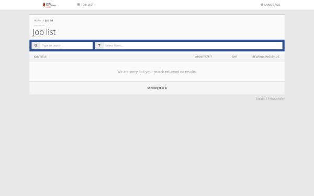This screenshot has width=314, height=196.
Task: Click the showing 0 of 0 text
Action: (x=157, y=88)
